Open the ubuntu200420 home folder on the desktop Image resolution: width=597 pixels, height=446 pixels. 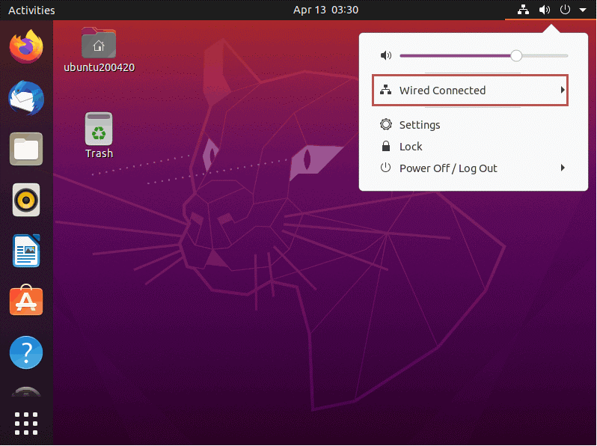click(x=99, y=49)
